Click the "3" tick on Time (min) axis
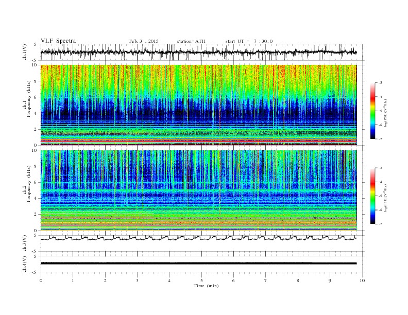The image size is (408, 315). click(137, 281)
